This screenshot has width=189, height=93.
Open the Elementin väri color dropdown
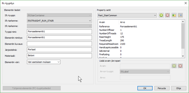(44, 62)
